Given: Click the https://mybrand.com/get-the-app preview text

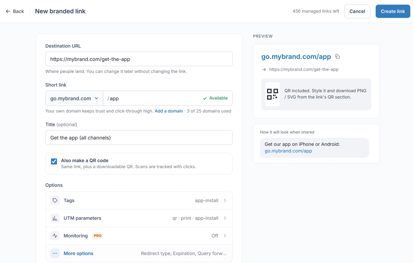Looking at the screenshot, I should click(x=304, y=69).
